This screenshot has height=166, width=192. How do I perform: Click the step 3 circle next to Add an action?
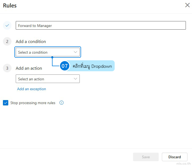[7, 68]
